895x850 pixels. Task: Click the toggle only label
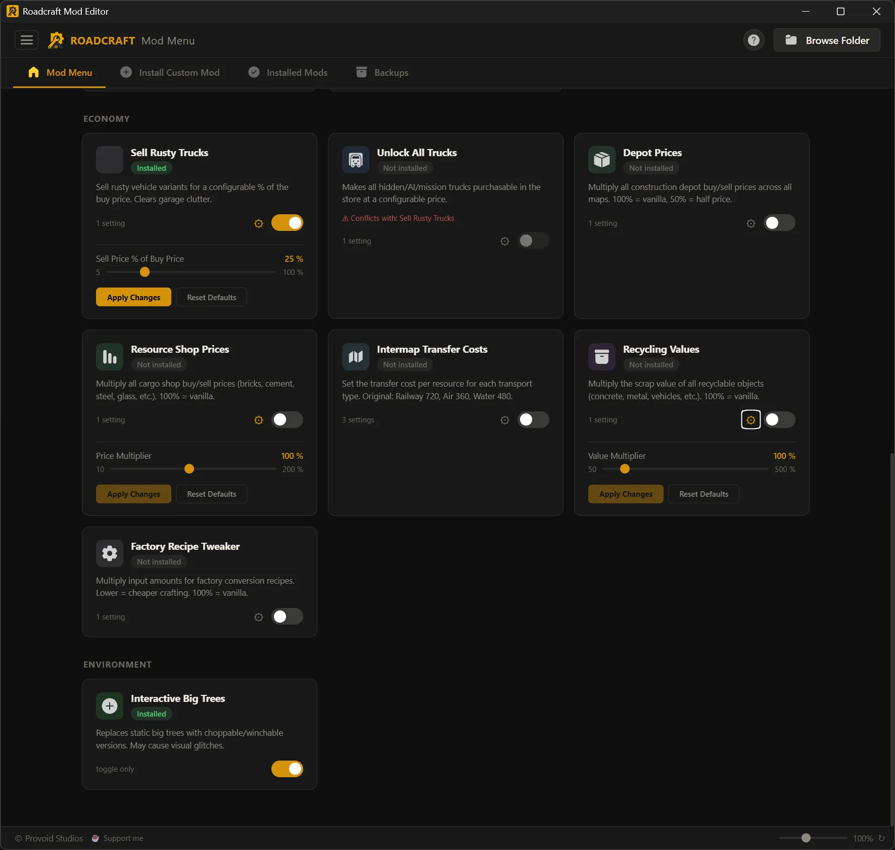tap(115, 769)
